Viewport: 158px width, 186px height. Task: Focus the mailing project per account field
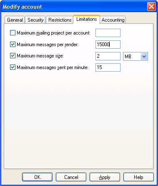pyautogui.click(x=108, y=33)
